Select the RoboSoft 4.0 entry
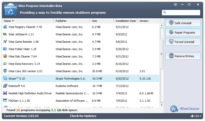This screenshot has width=205, height=121. pos(17,86)
